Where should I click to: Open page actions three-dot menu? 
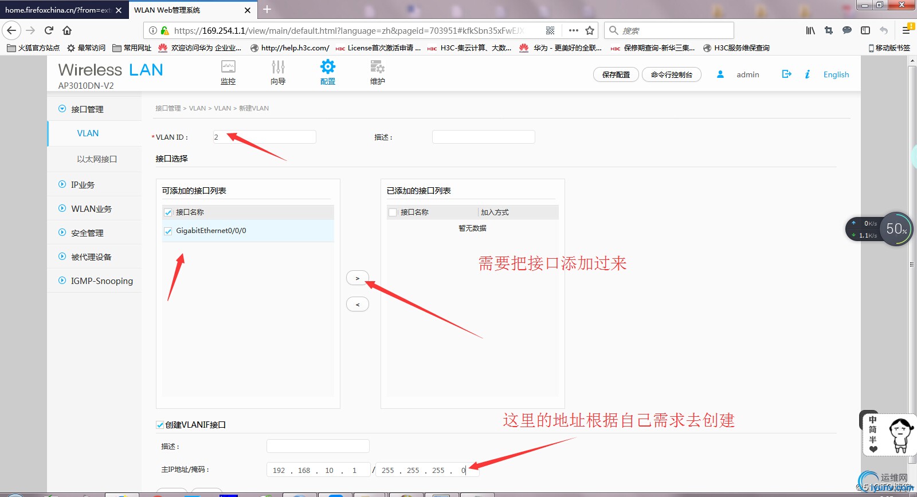tap(574, 30)
